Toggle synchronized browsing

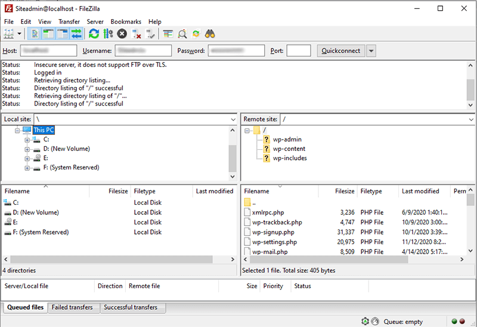[196, 34]
